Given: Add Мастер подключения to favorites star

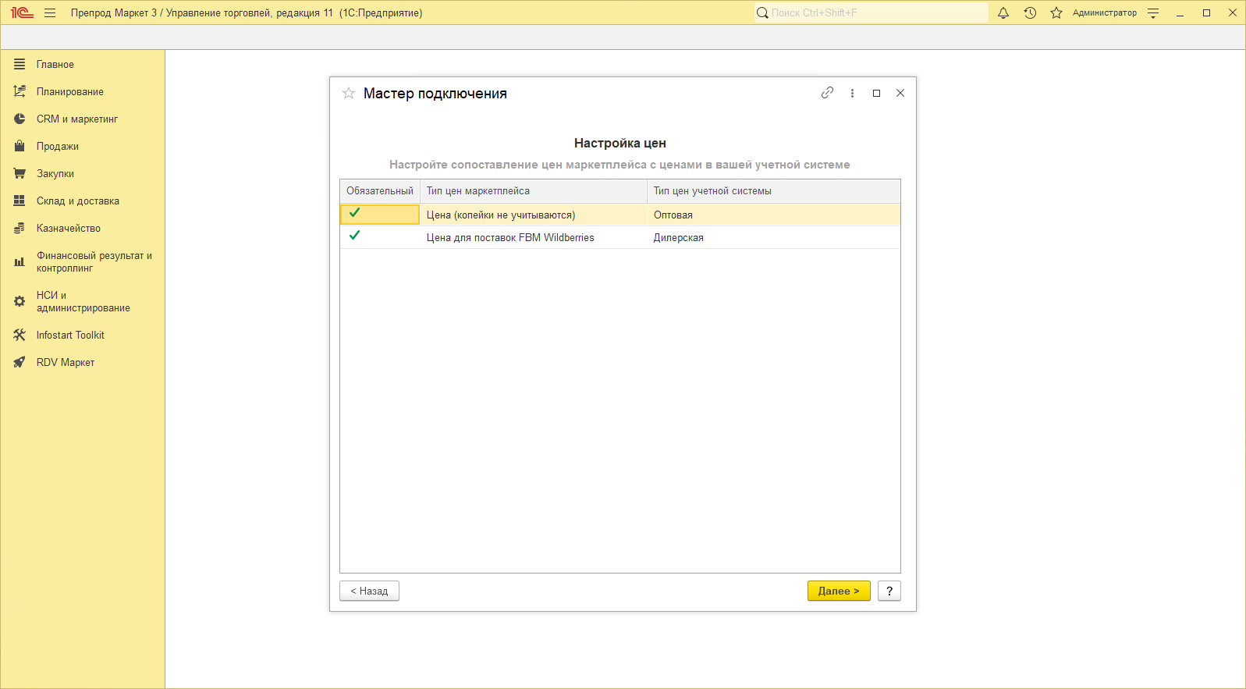Looking at the screenshot, I should coord(349,94).
